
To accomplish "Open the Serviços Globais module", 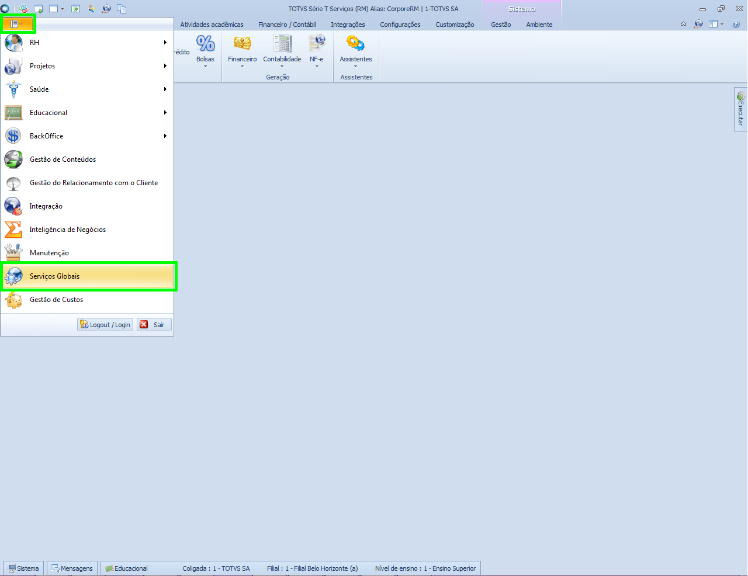I will click(87, 276).
